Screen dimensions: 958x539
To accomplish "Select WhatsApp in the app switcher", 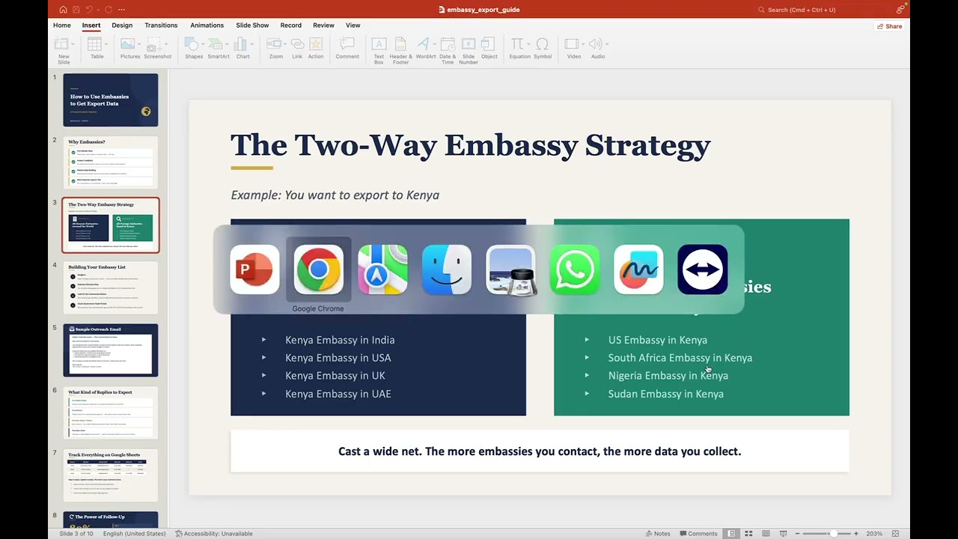I will pyautogui.click(x=575, y=269).
